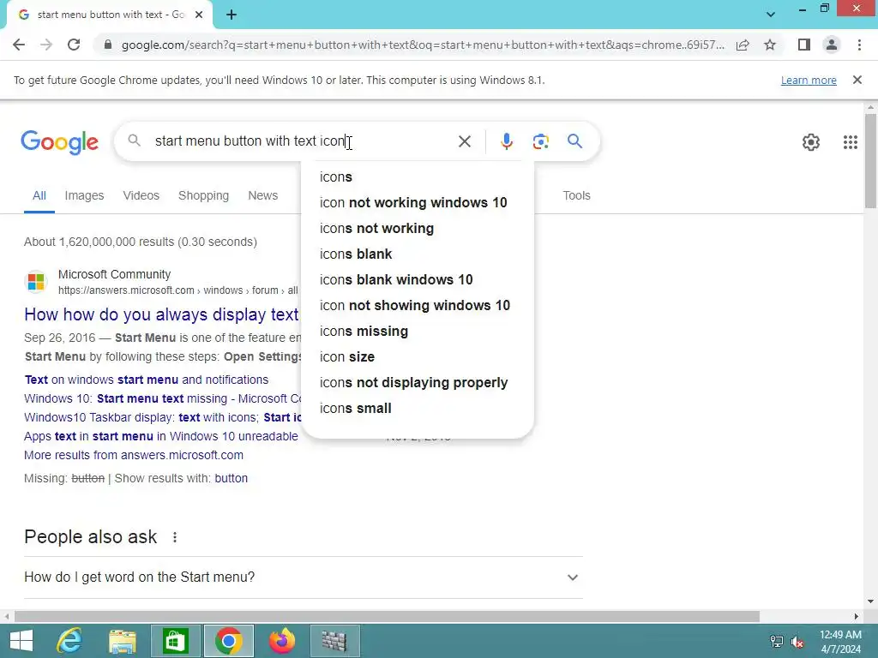Open the Windows Start button

[x=21, y=641]
